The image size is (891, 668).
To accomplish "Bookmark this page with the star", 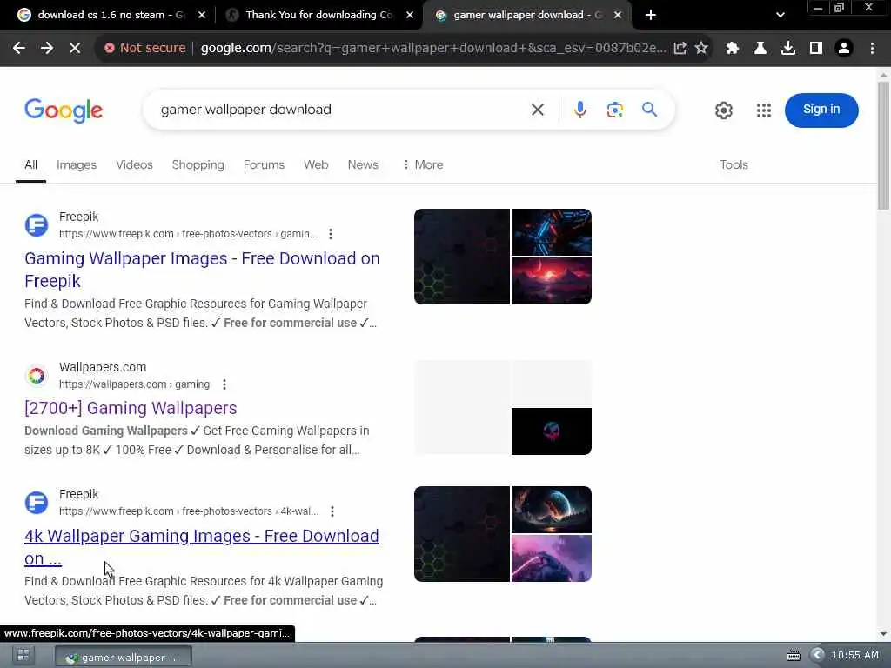I will point(702,49).
